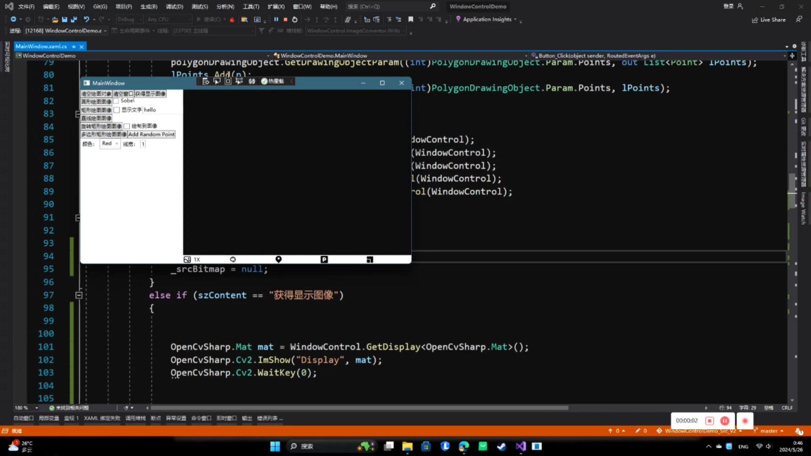Click the stop debugging red square icon
Viewport: 811px width, 456px height.
click(x=286, y=19)
